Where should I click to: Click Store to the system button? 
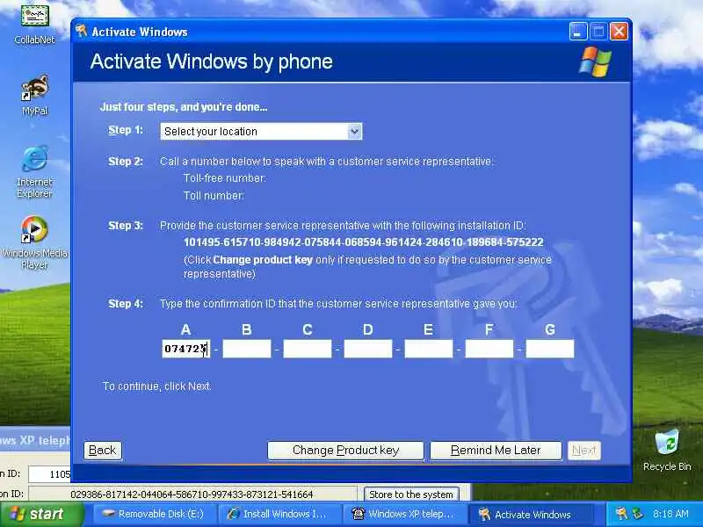tap(411, 495)
